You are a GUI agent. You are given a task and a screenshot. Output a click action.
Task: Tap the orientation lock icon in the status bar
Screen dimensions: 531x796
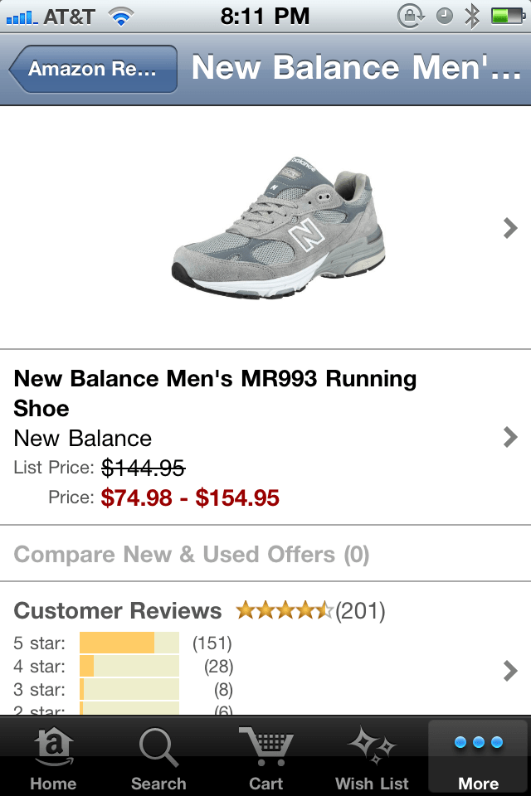[410, 14]
